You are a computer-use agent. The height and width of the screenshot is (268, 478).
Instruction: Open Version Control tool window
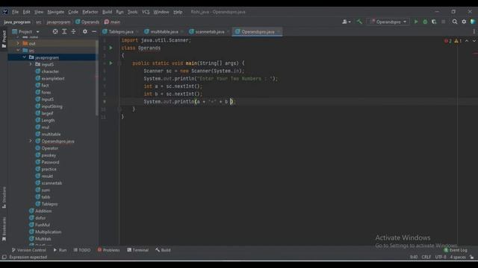point(28,250)
